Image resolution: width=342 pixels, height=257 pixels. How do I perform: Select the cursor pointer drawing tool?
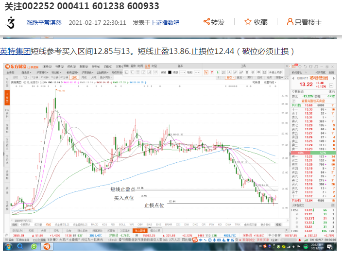[206, 72]
